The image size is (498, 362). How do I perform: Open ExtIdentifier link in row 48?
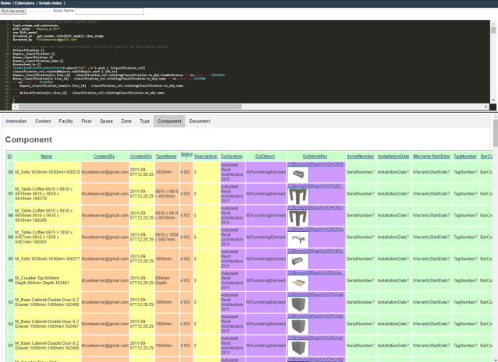click(x=316, y=272)
